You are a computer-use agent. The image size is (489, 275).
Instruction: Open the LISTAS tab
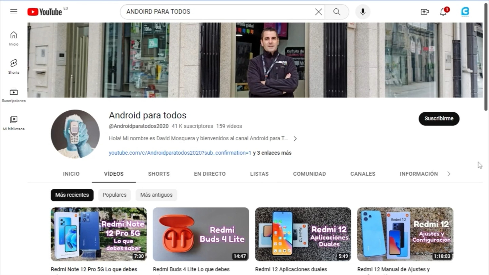coord(259,174)
